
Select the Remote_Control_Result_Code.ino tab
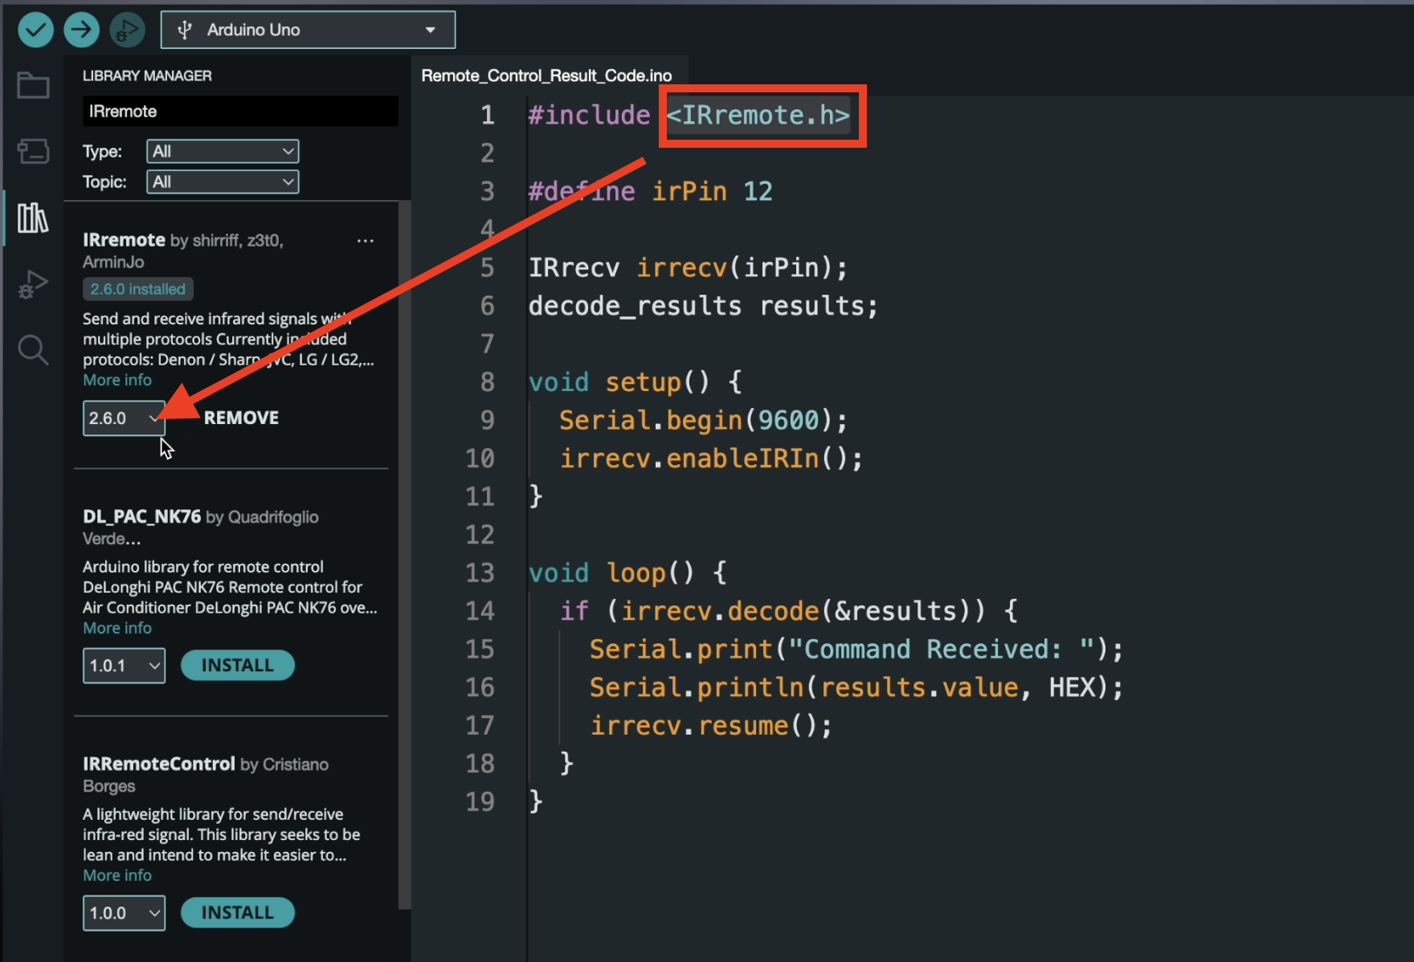click(546, 75)
